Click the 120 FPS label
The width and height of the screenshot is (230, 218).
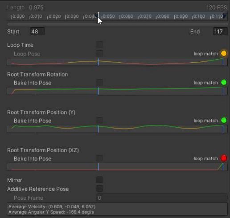point(217,8)
